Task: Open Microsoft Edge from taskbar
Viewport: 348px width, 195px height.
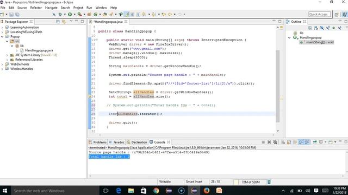Action: (x=119, y=191)
